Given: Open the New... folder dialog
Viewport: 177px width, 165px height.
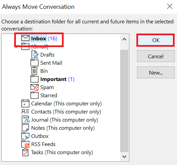Looking at the screenshot, I should click(156, 73).
